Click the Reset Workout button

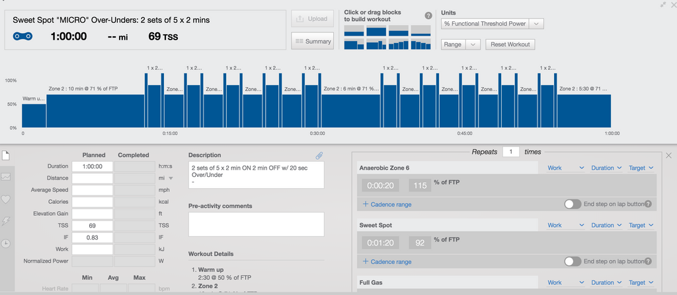(510, 44)
